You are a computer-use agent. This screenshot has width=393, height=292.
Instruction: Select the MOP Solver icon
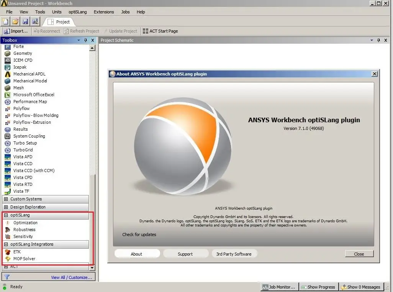(x=8, y=259)
